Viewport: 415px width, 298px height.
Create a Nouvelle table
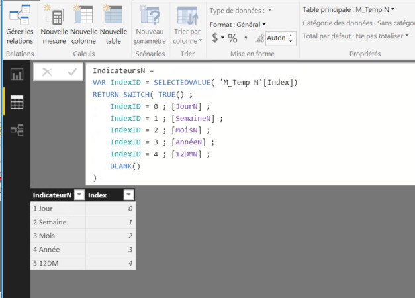click(x=113, y=25)
